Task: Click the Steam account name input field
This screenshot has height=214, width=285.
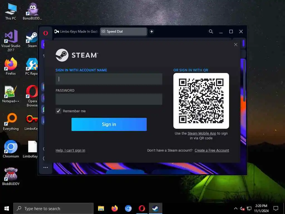Action: point(109,79)
